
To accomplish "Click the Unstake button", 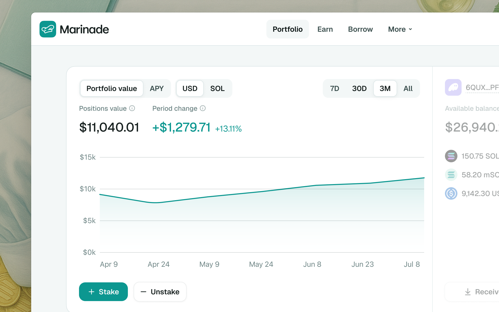I will [160, 292].
